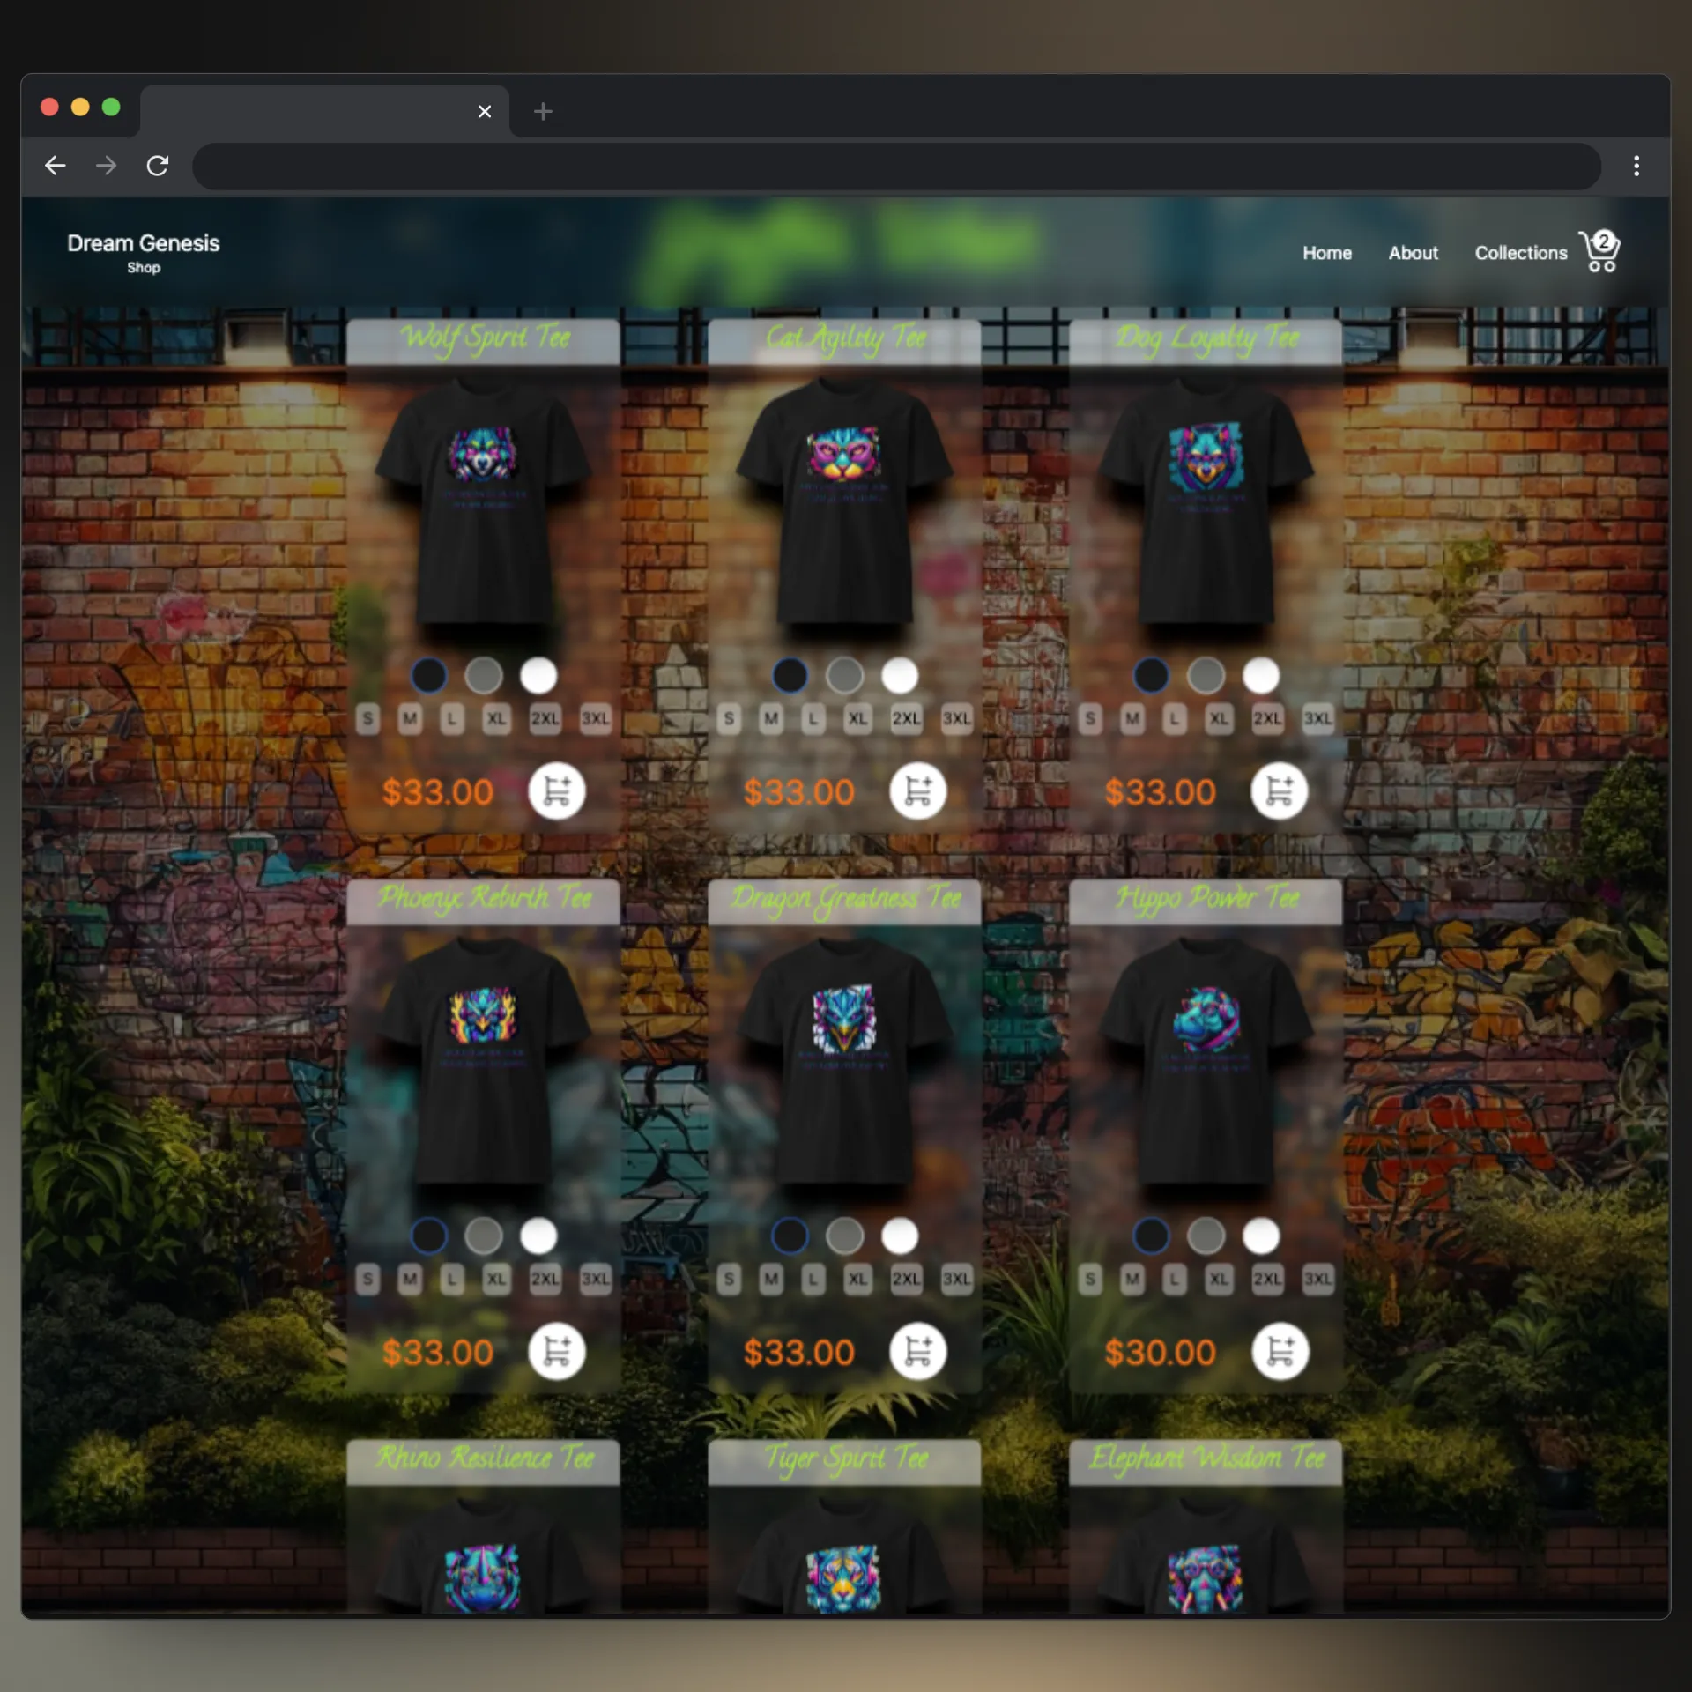This screenshot has height=1692, width=1692.
Task: Select the XL size for Cat Agility Tee
Action: pyautogui.click(x=858, y=717)
